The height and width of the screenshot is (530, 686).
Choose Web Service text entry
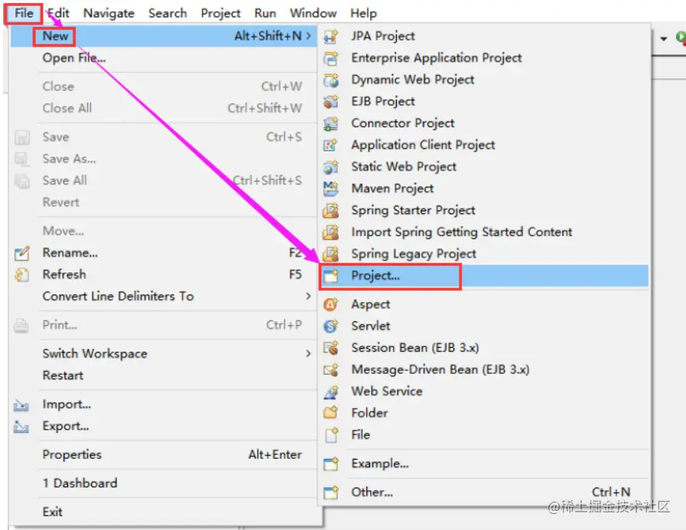tap(387, 392)
